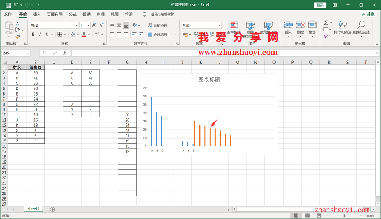Viewport: 381px width, 219px height.
Task: Click the text orientation icon
Action: point(134,25)
